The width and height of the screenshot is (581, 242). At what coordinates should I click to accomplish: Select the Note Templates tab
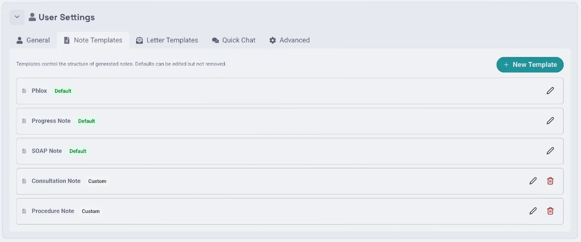coord(93,40)
